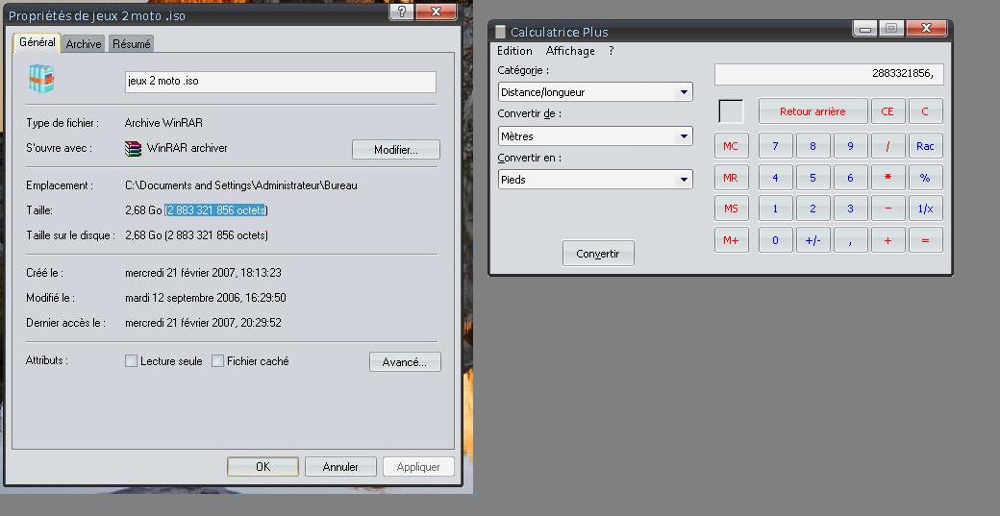Click the Annuler button
This screenshot has width=1000, height=516.
[x=340, y=466]
